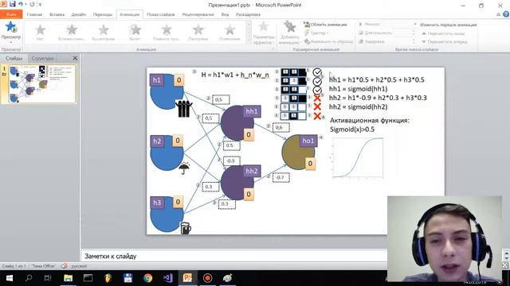Apply the Выцветание animation effect
Viewport: 510px width, 286px height.
[103, 33]
